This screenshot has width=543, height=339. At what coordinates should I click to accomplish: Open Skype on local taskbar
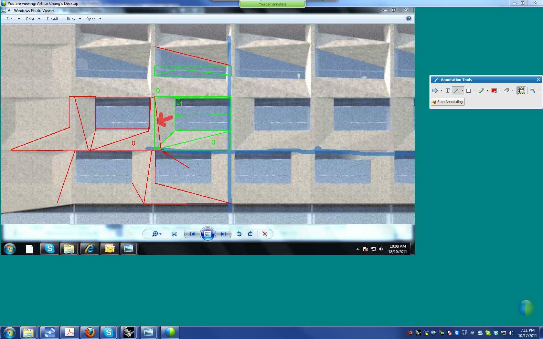109,333
